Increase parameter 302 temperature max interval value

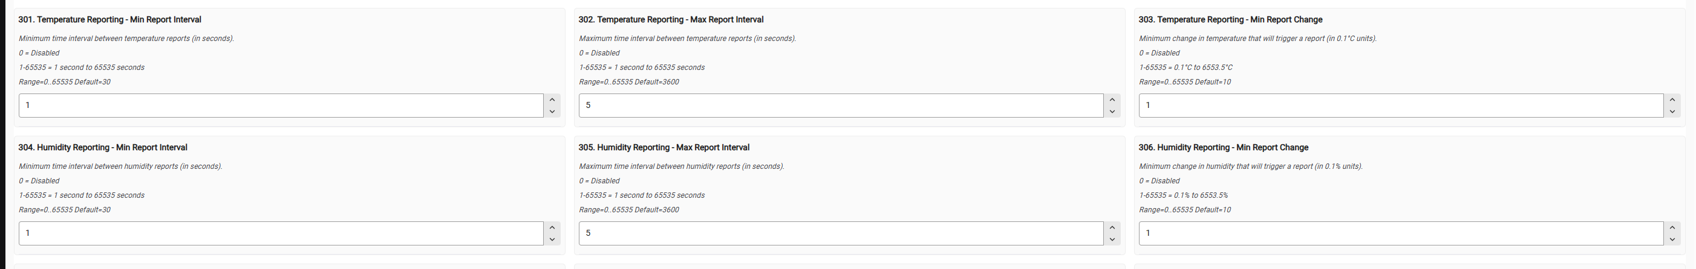click(x=1112, y=100)
